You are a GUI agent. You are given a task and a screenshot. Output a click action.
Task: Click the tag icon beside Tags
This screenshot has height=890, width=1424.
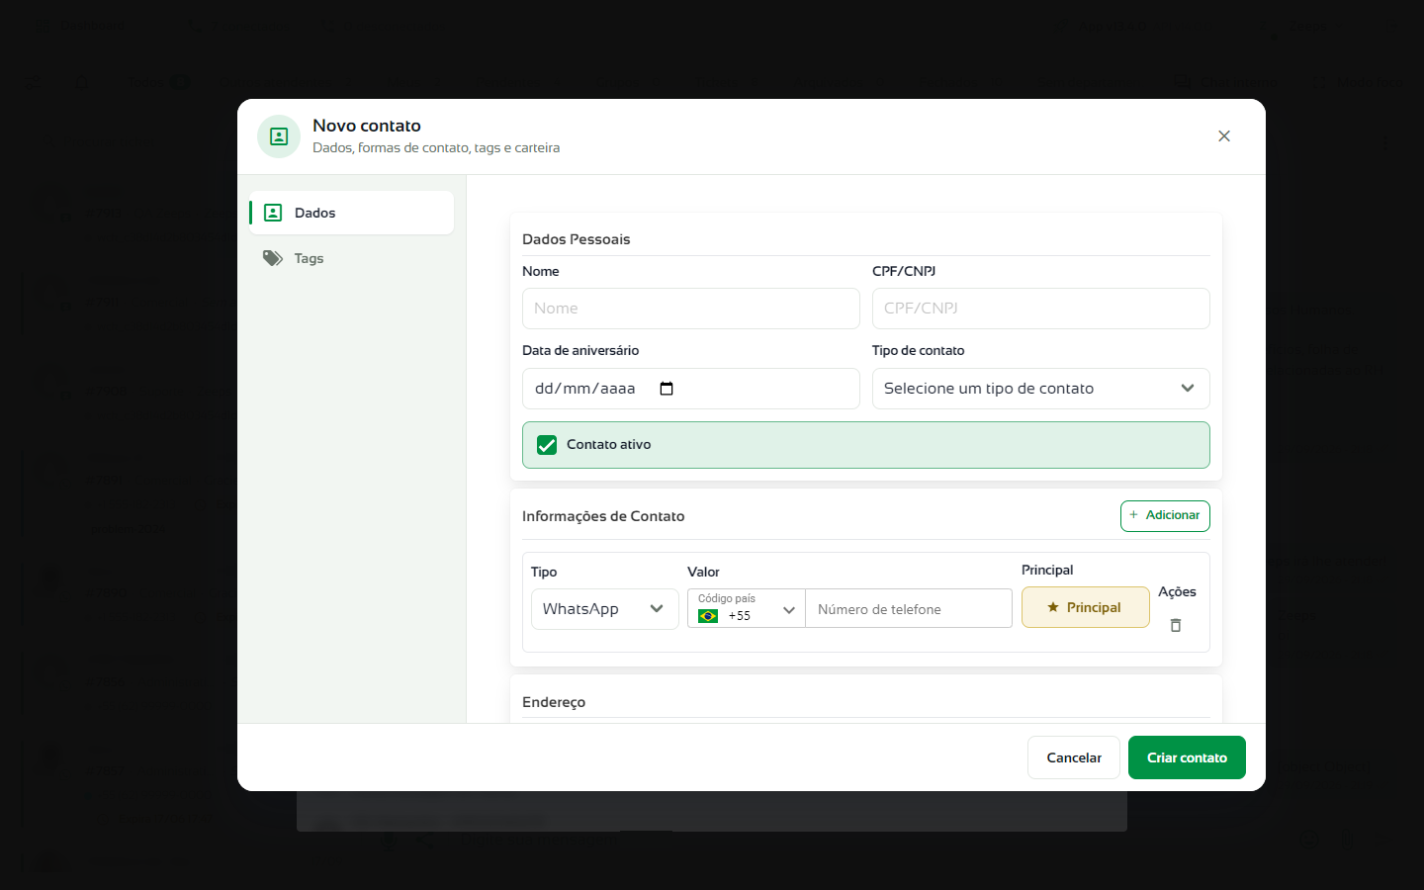click(x=273, y=258)
